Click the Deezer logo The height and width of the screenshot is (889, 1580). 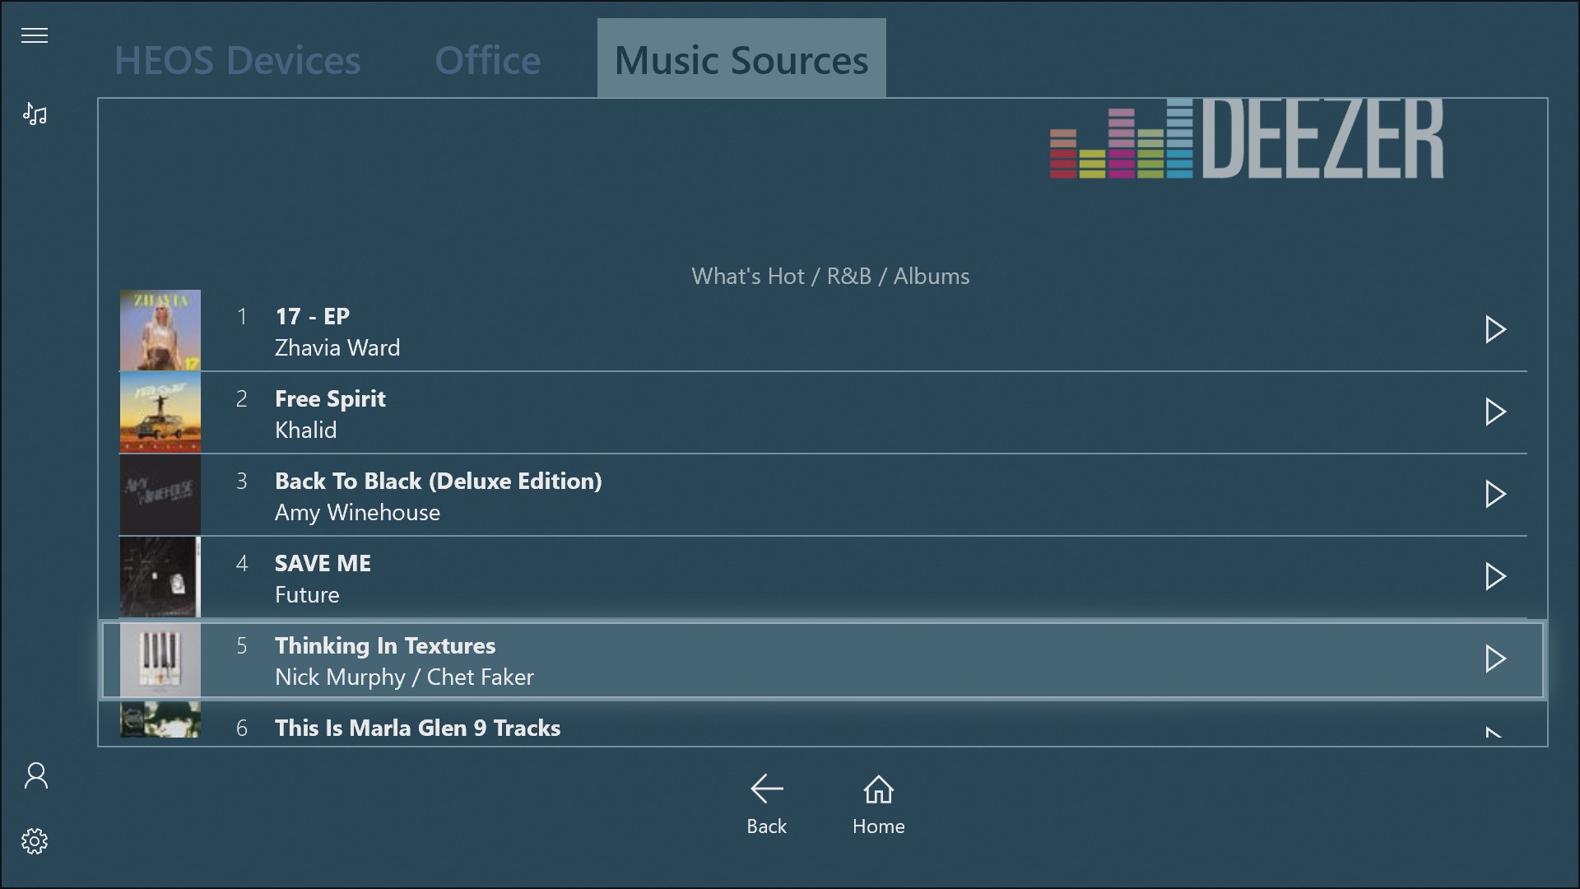[1246, 138]
